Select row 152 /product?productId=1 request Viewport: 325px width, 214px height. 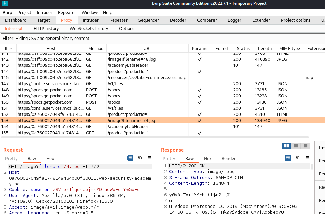pyautogui.click(x=162, y=114)
